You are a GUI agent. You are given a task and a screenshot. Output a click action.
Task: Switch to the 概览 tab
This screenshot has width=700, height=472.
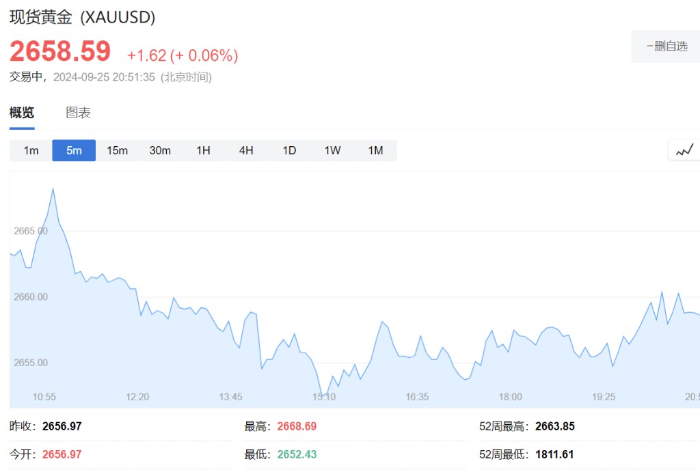22,113
